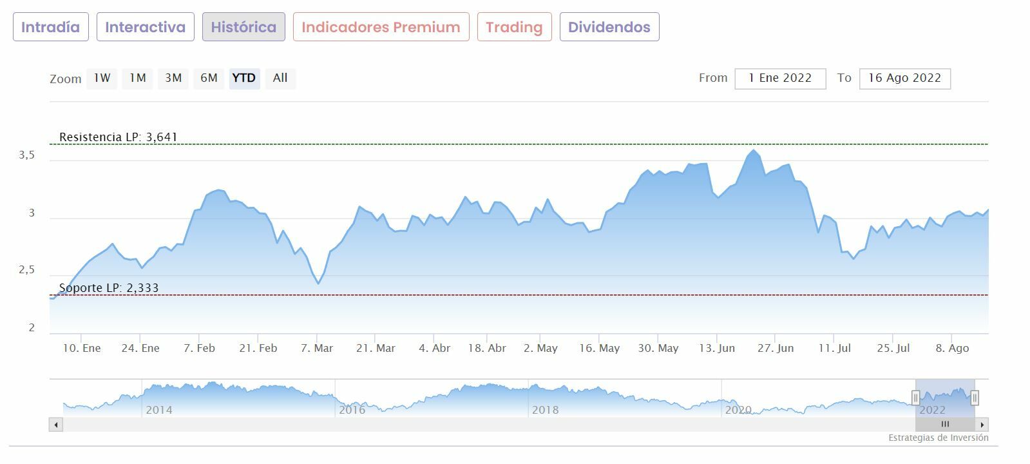
Task: Show All historical data range
Action: coord(280,78)
